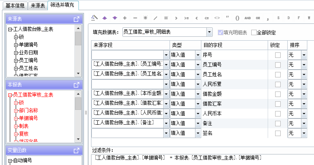Enable the 全部锁定 checkbox
Screen dimensions: 314x165
(254, 32)
